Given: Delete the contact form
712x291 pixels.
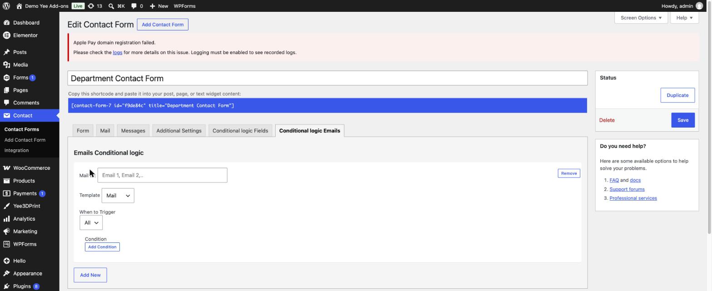Looking at the screenshot, I should click(x=607, y=120).
